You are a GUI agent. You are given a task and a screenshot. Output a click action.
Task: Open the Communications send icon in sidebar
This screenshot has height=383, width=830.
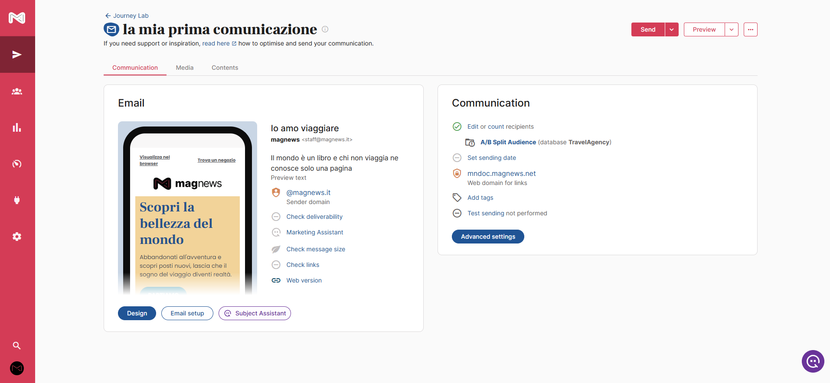(17, 55)
